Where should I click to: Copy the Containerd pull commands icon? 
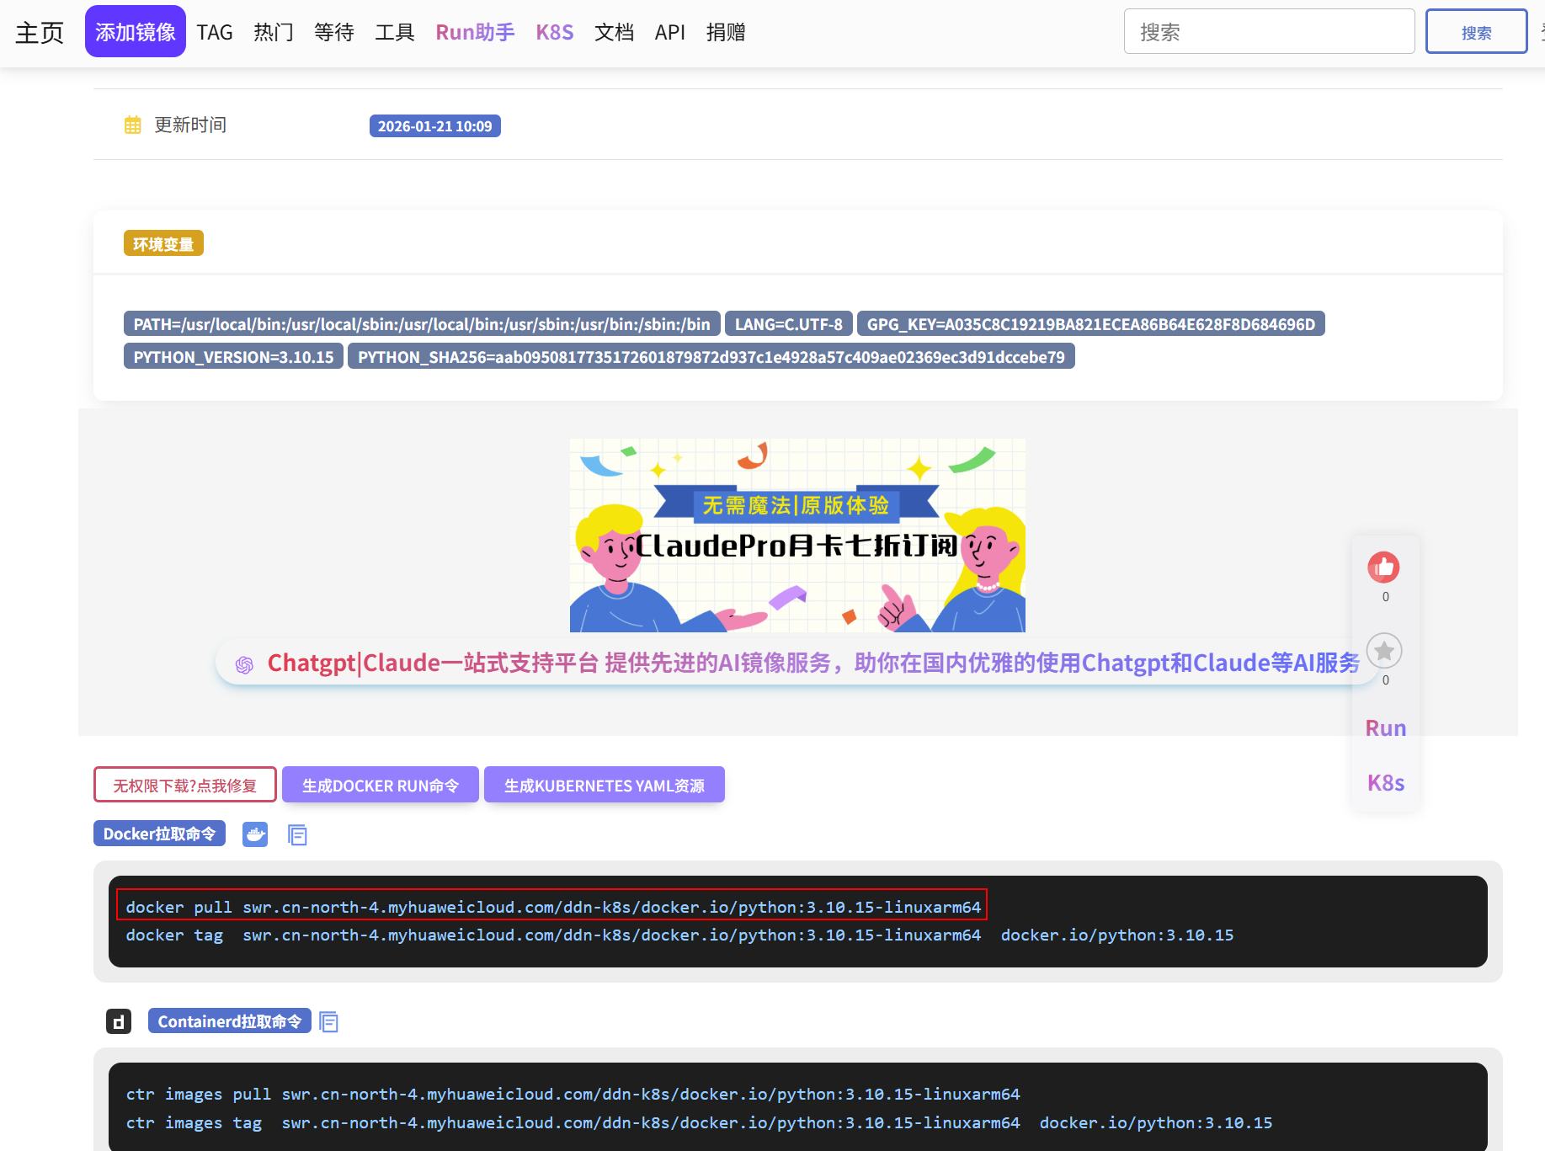(x=328, y=1022)
